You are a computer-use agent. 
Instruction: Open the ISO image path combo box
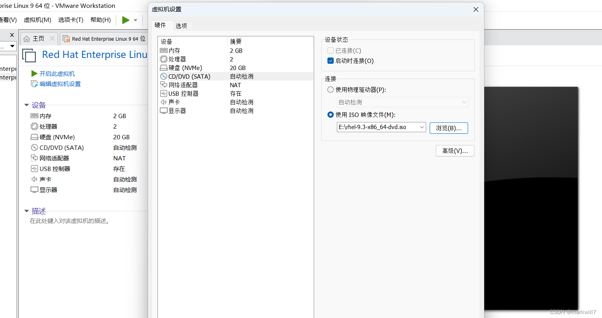tap(381, 127)
